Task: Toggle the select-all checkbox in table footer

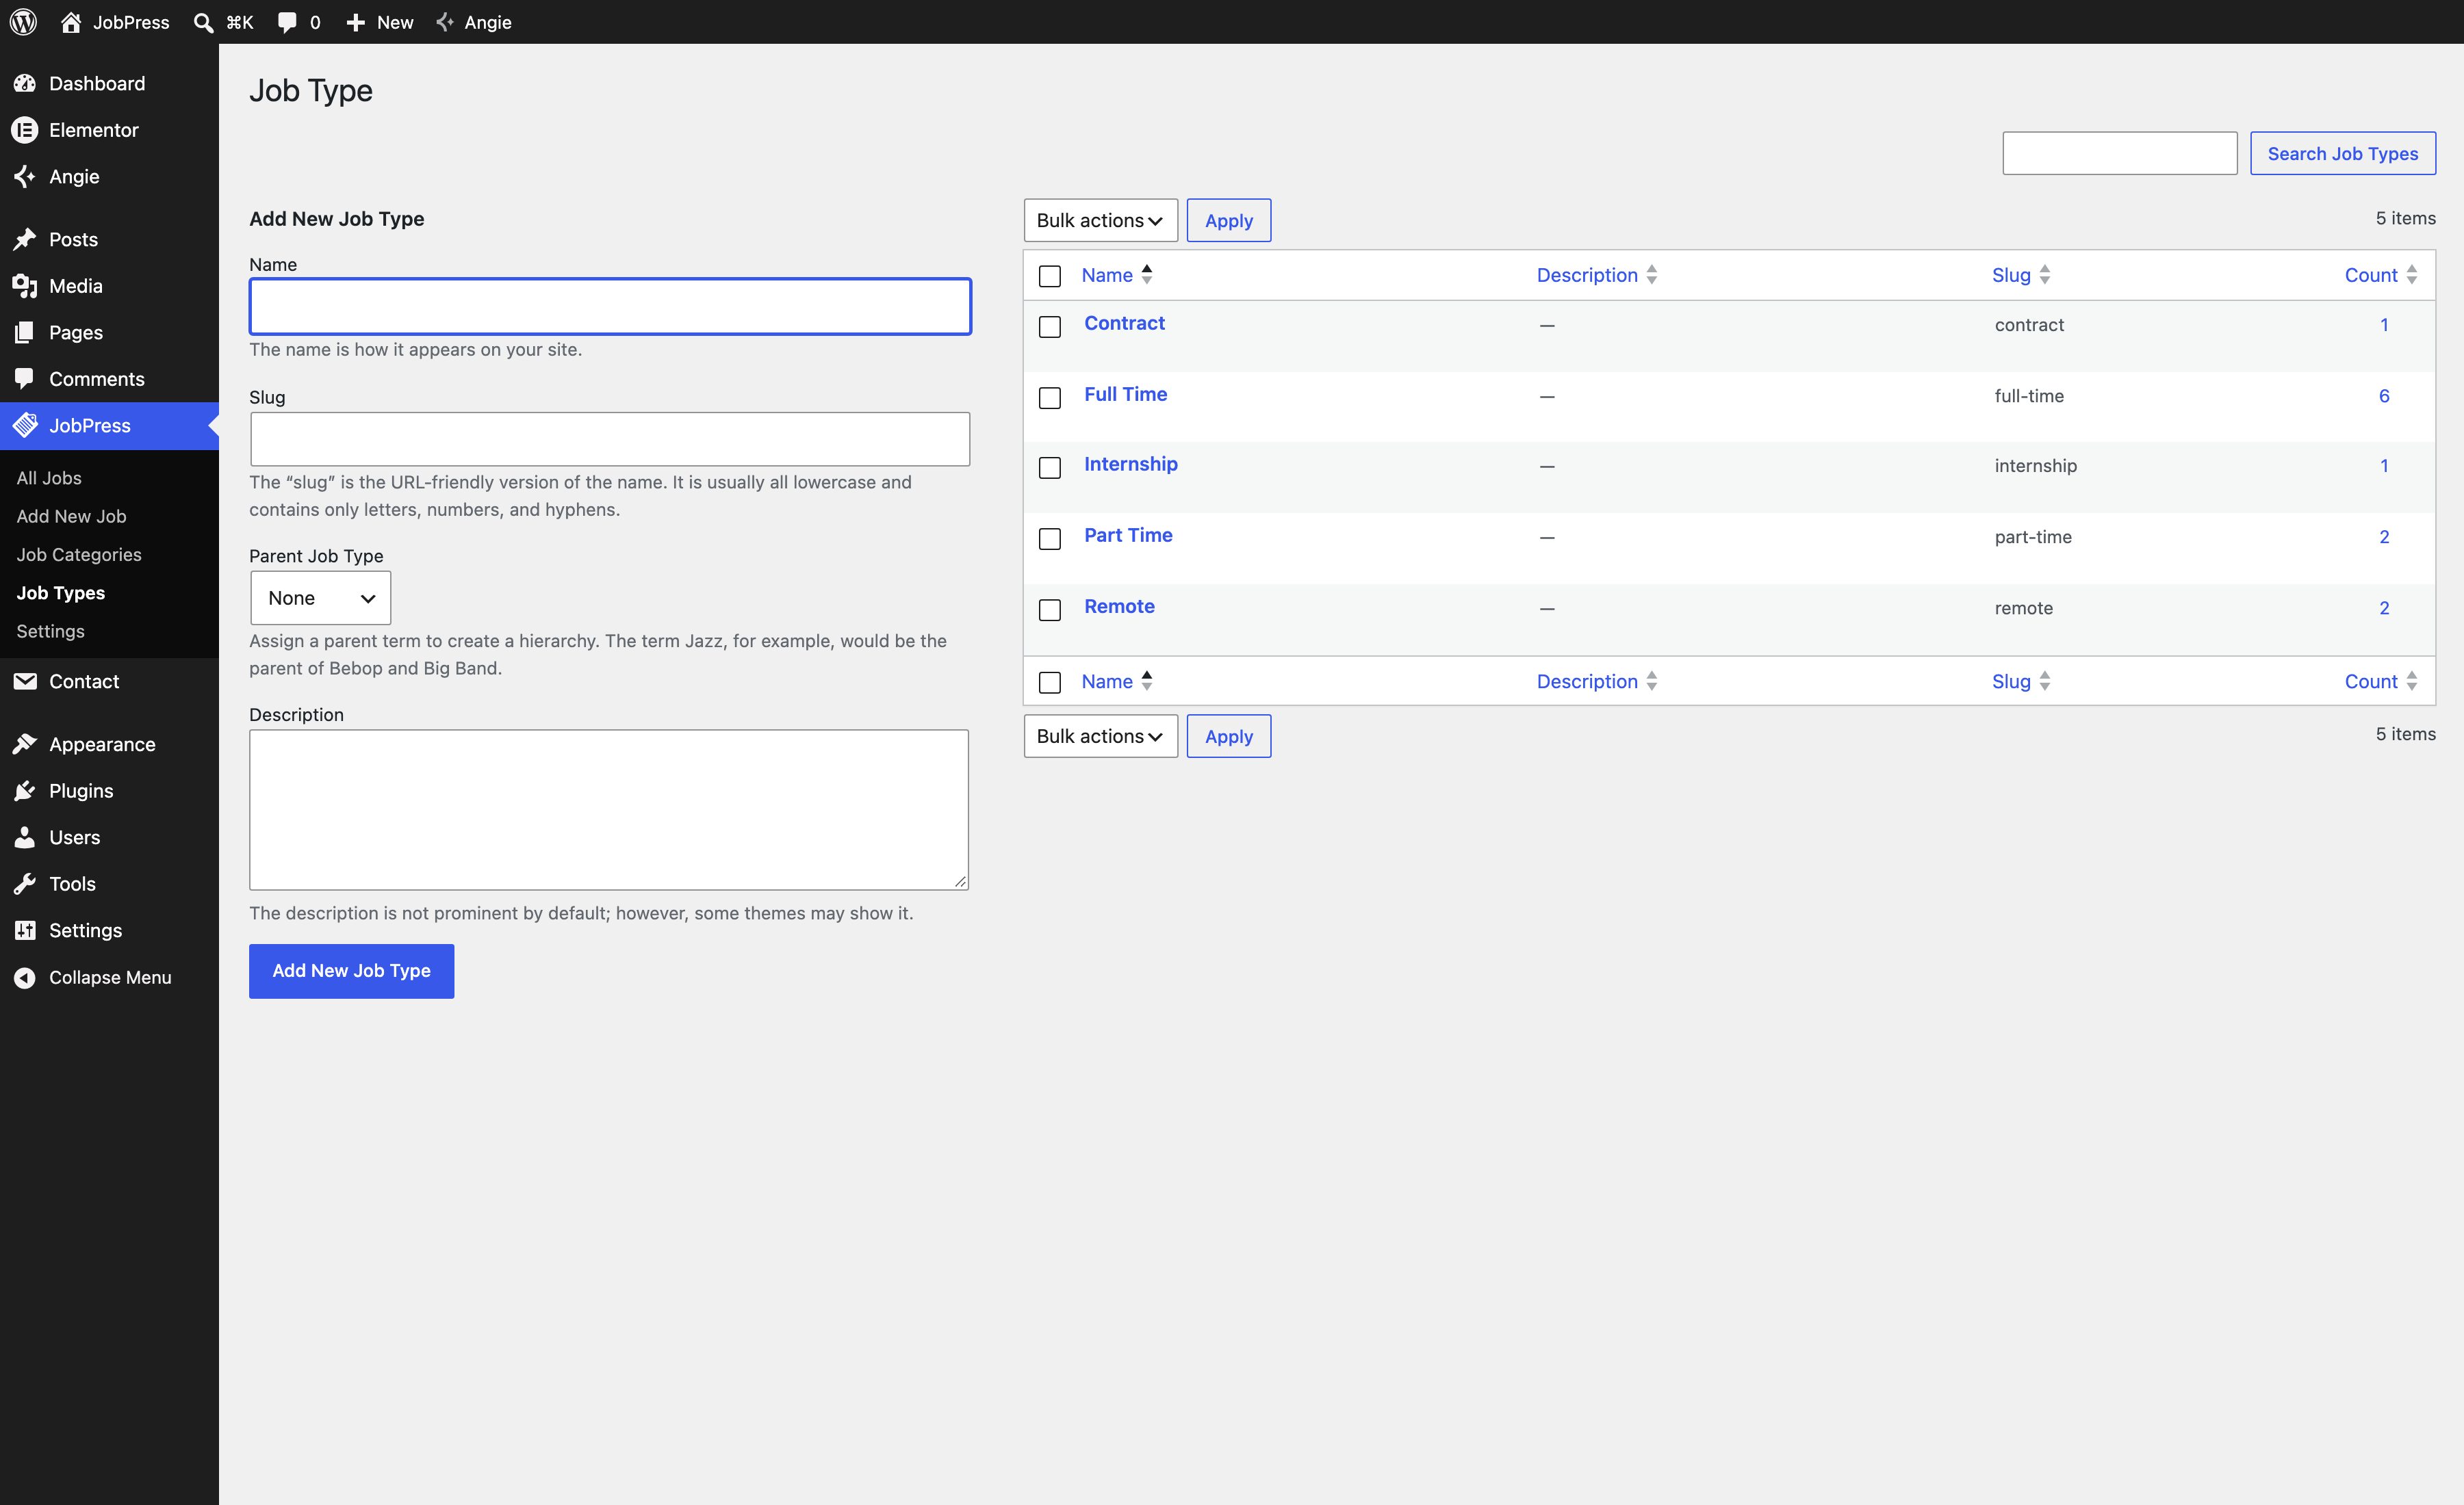Action: click(1050, 683)
